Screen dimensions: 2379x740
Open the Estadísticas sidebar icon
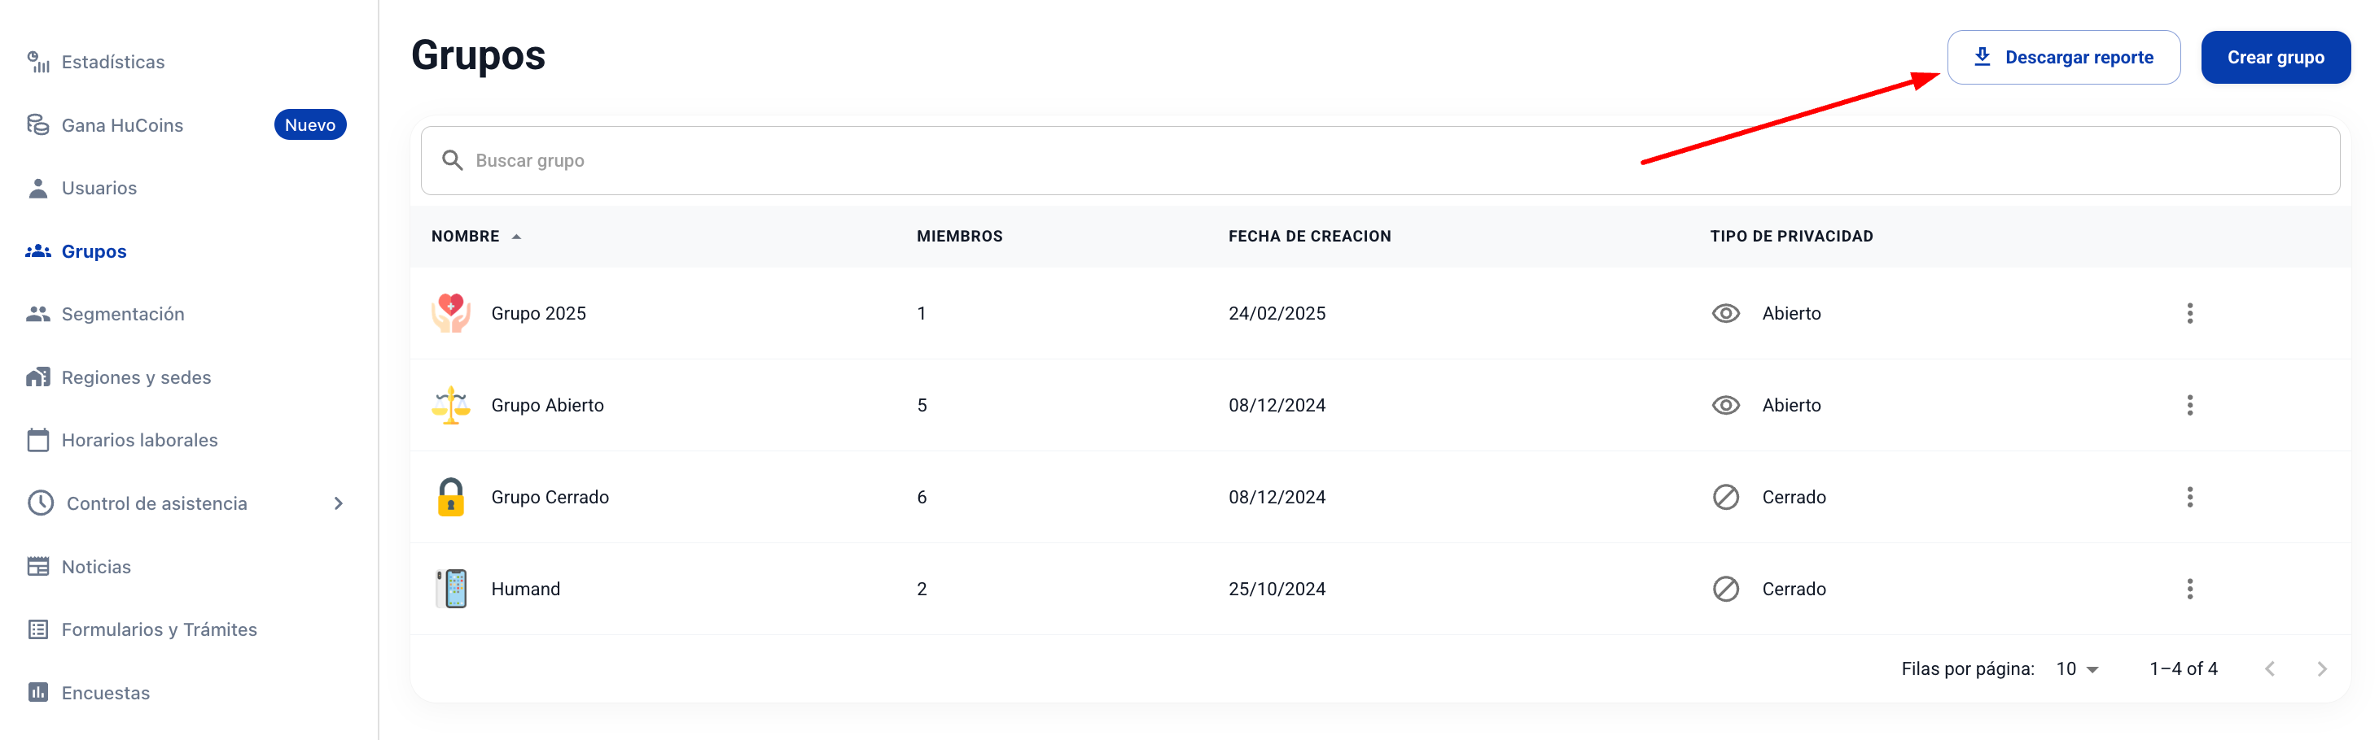(x=38, y=62)
